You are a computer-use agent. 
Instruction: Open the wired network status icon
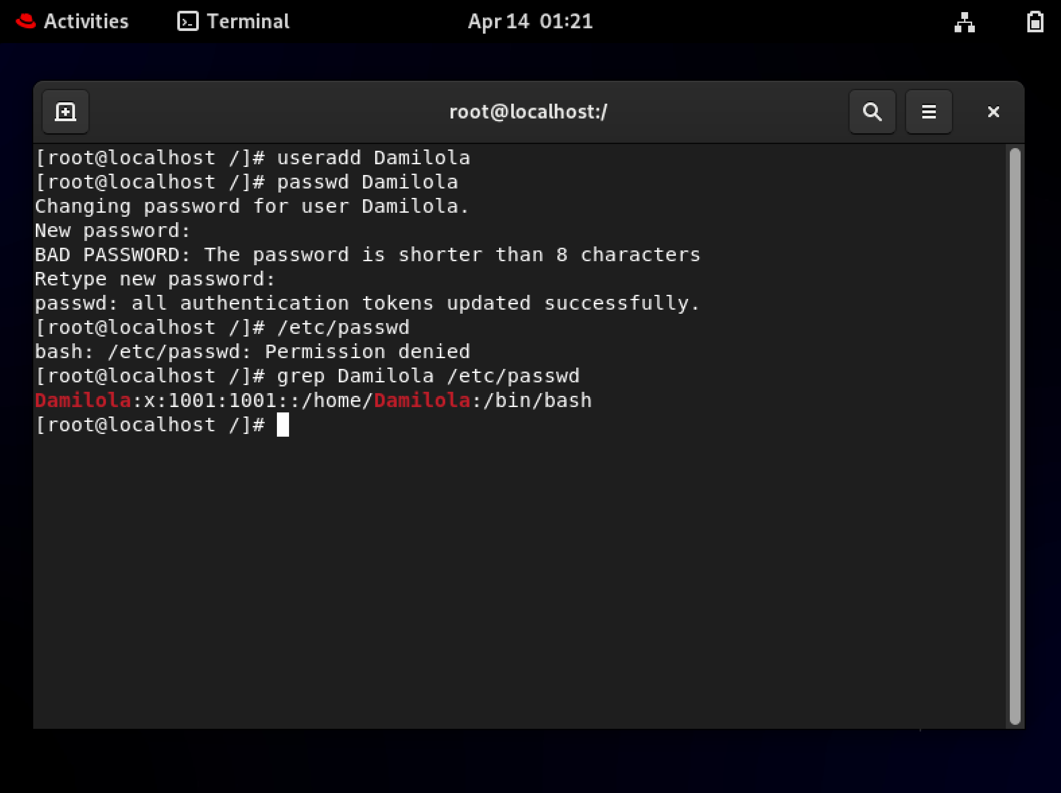tap(964, 22)
